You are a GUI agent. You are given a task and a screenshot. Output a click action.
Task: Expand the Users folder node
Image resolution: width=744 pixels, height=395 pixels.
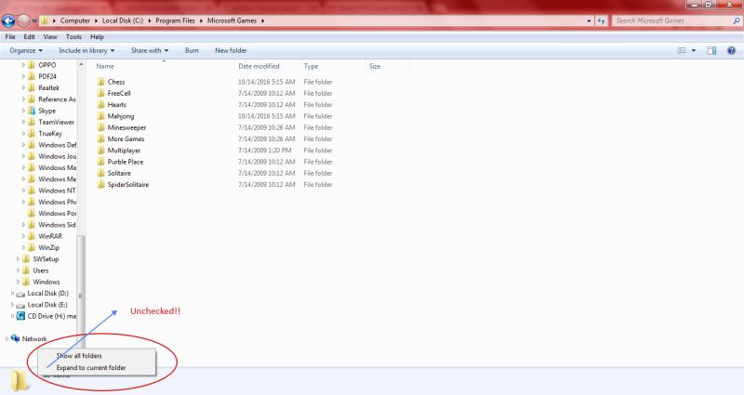18,270
